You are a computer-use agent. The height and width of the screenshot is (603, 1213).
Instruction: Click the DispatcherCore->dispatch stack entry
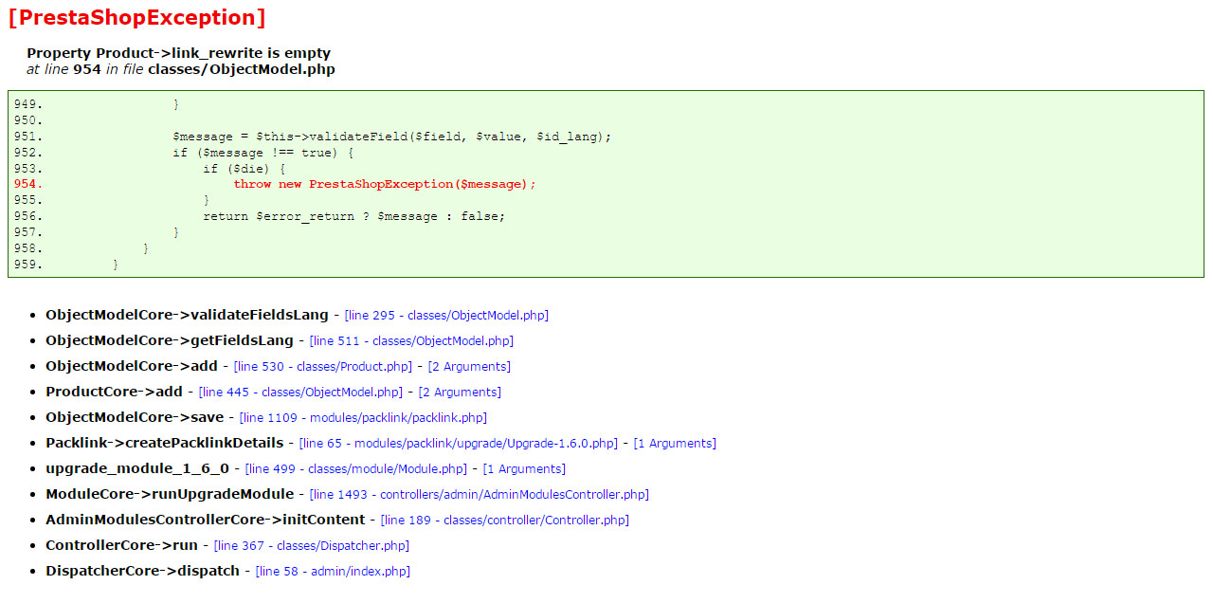coord(142,571)
